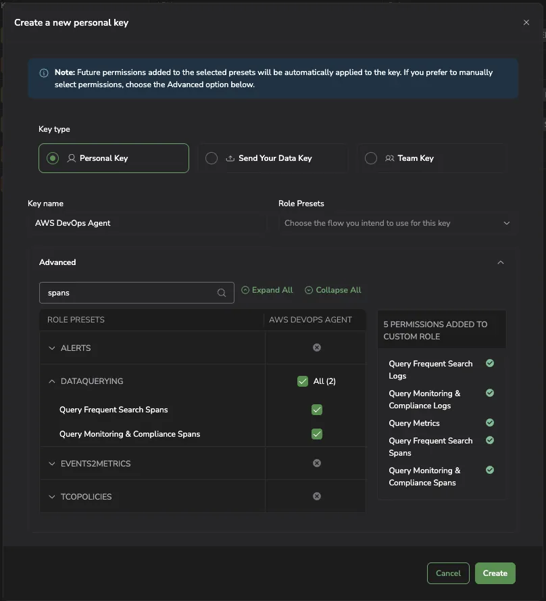Screen dimensions: 546x601
Task: Click the Query Frequent Search Spans row label
Action: coord(114,410)
